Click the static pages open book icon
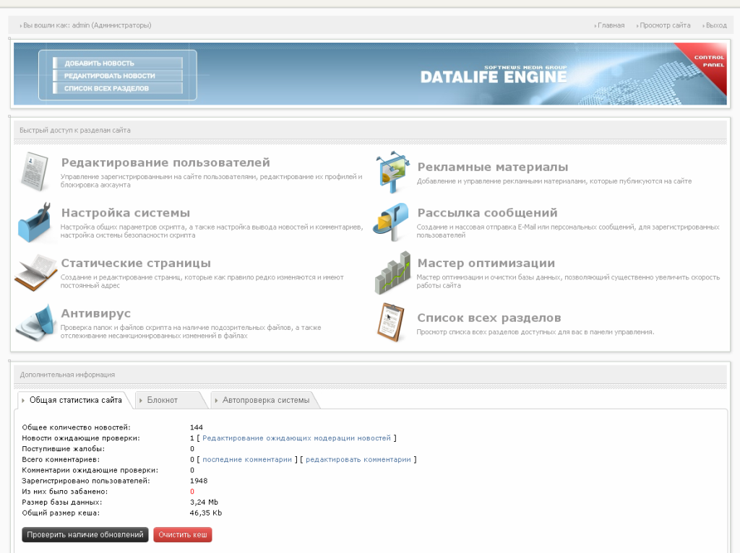The height and width of the screenshot is (553, 740). [x=34, y=272]
